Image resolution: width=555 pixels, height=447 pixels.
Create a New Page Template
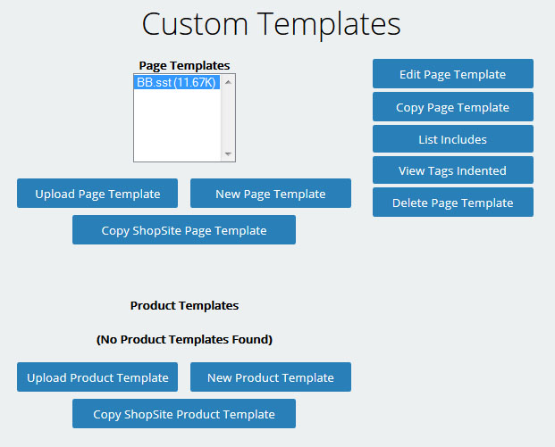pyautogui.click(x=271, y=194)
